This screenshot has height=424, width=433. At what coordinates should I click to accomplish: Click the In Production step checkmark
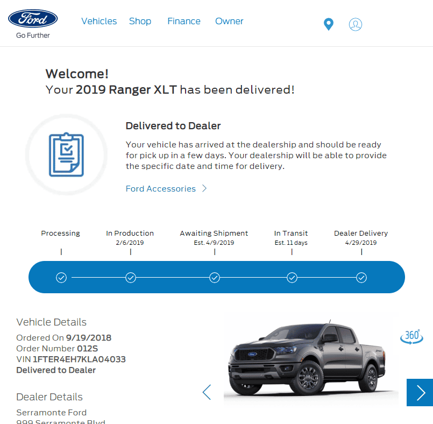[131, 278]
